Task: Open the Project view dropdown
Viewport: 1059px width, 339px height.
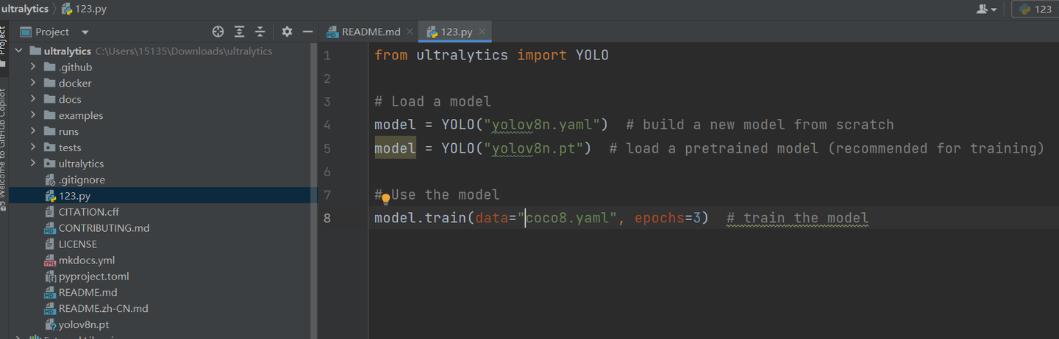Action: click(x=85, y=32)
